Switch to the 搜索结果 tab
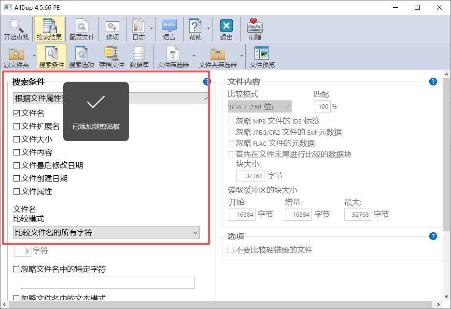The height and width of the screenshot is (309, 451). pos(50,29)
